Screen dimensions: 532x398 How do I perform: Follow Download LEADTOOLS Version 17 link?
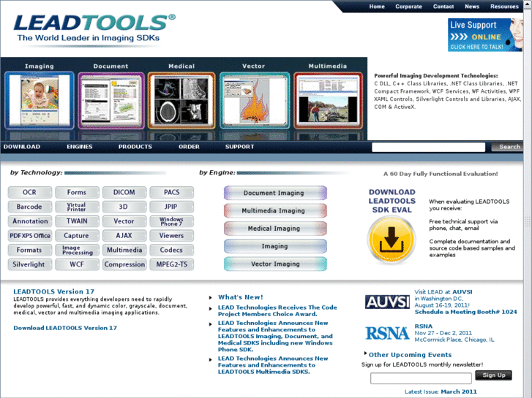coord(65,328)
